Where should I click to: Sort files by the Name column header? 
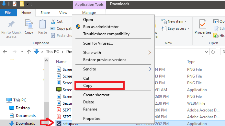pyautogui.click(x=61, y=62)
